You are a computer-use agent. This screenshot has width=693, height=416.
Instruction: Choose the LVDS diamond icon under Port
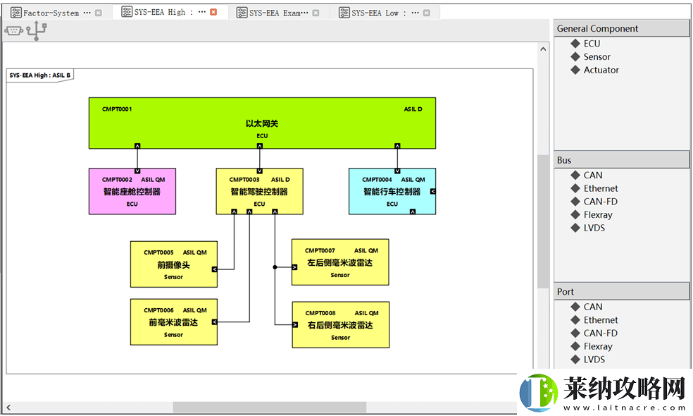tap(575, 360)
